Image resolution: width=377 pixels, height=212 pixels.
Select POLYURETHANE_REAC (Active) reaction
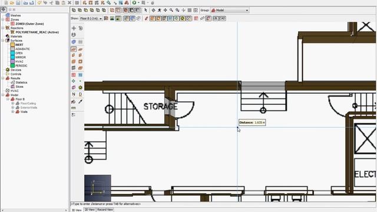coord(37,32)
